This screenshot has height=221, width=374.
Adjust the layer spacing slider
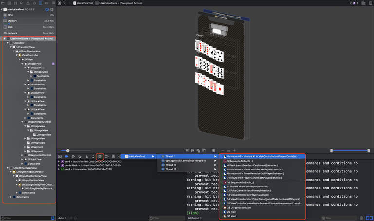pos(68,151)
